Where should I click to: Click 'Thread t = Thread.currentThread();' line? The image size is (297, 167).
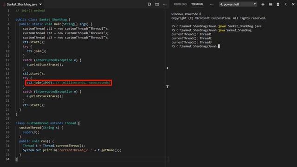[54, 146]
